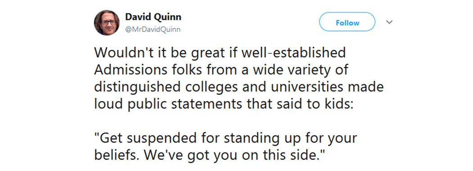Click the line "loud public statements that said"

point(222,105)
